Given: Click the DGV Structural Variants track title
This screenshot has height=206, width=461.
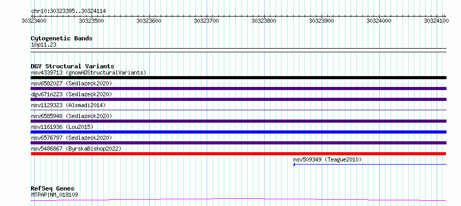Looking at the screenshot, I should (73, 66).
